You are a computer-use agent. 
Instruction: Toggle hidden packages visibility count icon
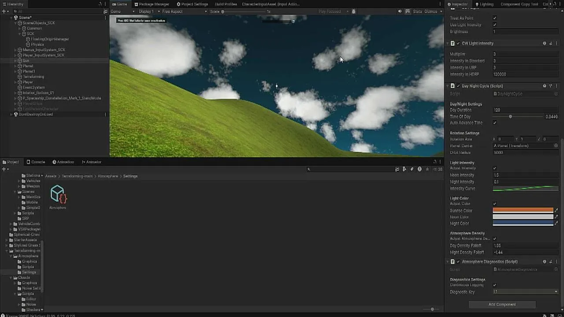click(x=438, y=169)
